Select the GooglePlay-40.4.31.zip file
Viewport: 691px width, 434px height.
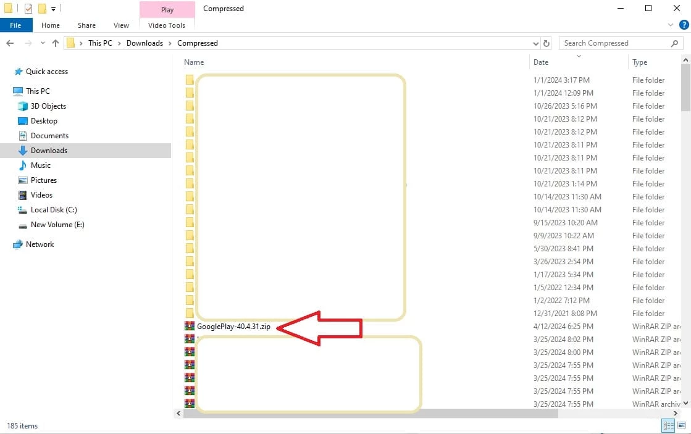233,327
